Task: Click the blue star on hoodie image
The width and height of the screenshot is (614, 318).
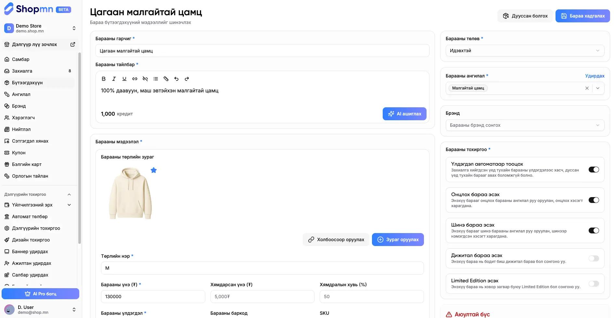Action: pyautogui.click(x=154, y=170)
